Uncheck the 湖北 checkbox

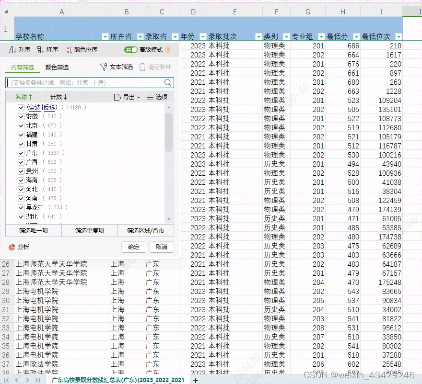click(21, 217)
